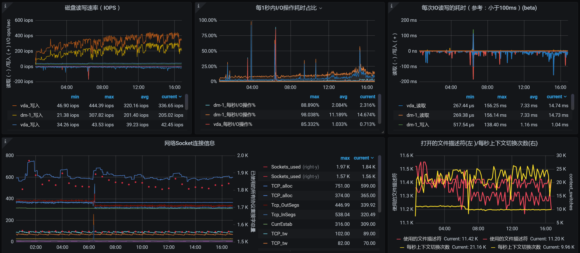The image size is (580, 253).
Task: Click info icon on 网络Socket连接信息 panel
Action: coord(5,141)
